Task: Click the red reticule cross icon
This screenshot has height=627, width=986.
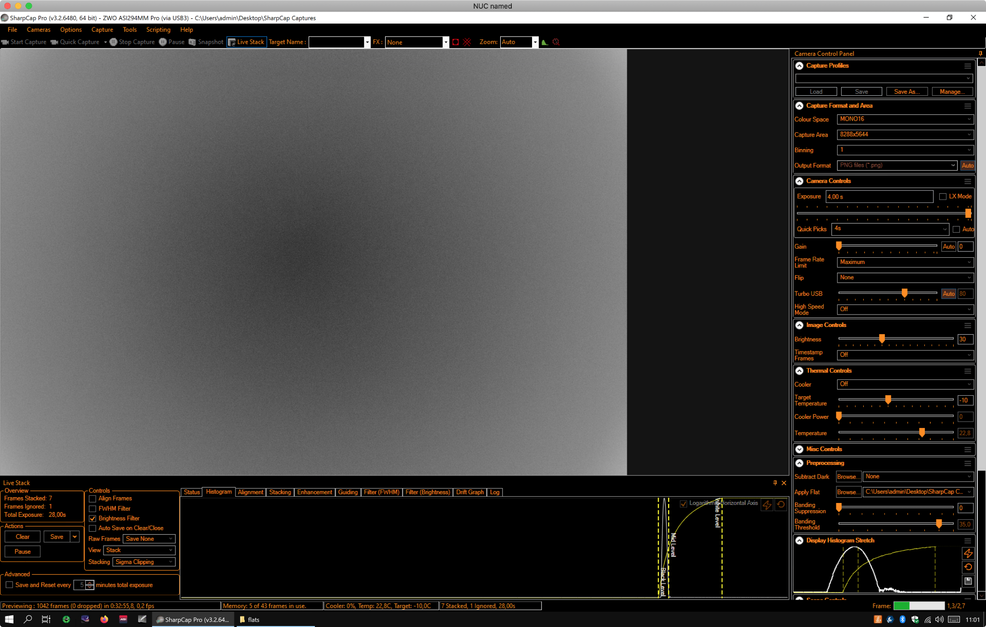Action: click(467, 42)
